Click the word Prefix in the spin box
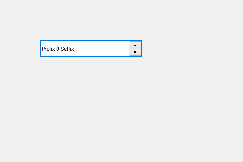Image resolution: width=243 pixels, height=162 pixels. pos(48,49)
